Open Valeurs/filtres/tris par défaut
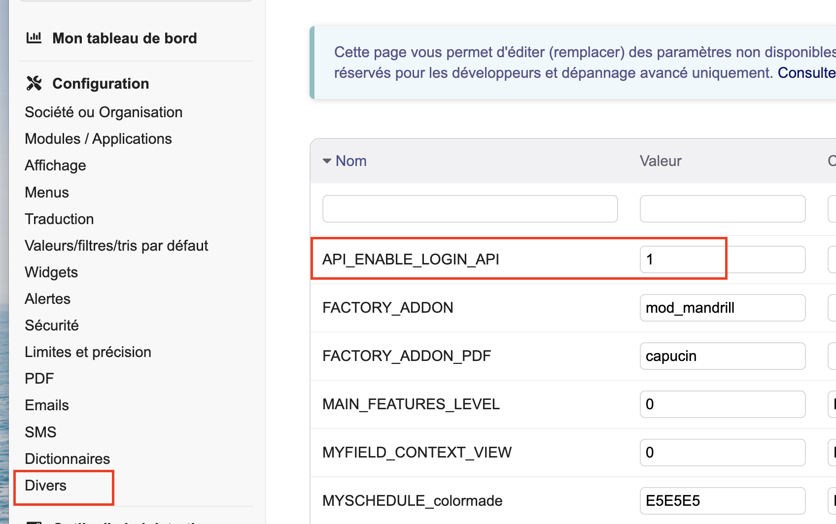This screenshot has height=524, width=836. click(x=116, y=245)
